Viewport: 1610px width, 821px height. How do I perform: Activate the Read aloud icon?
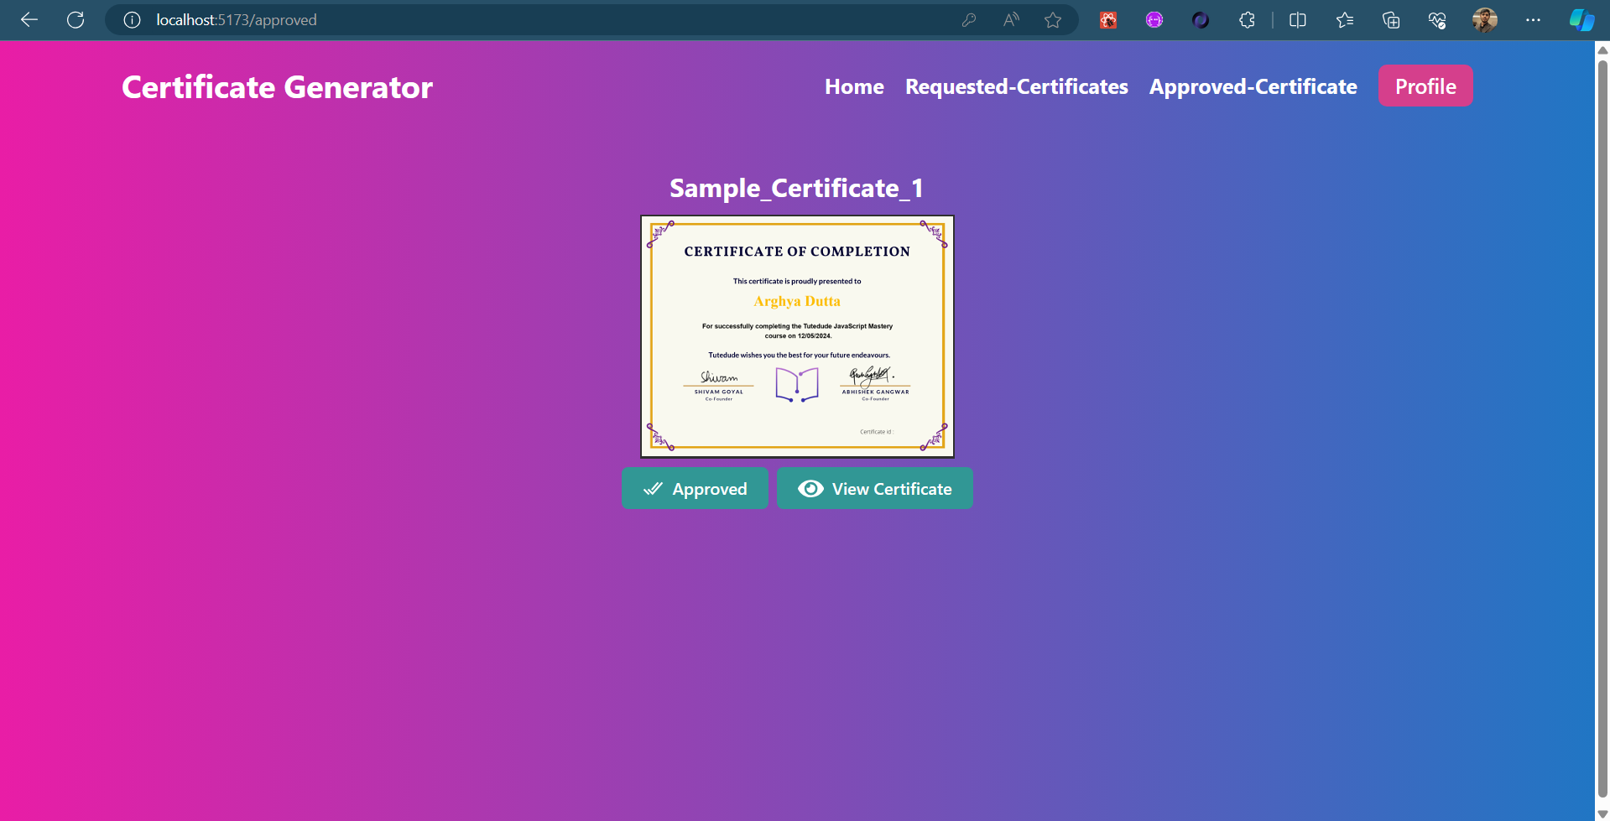tap(1011, 20)
